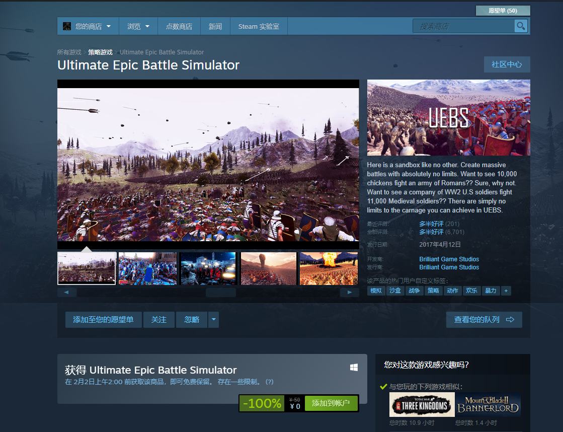Click the recent reviews 多半好评 (201) link
Viewport: 563px width, 432px height.
tap(439, 224)
